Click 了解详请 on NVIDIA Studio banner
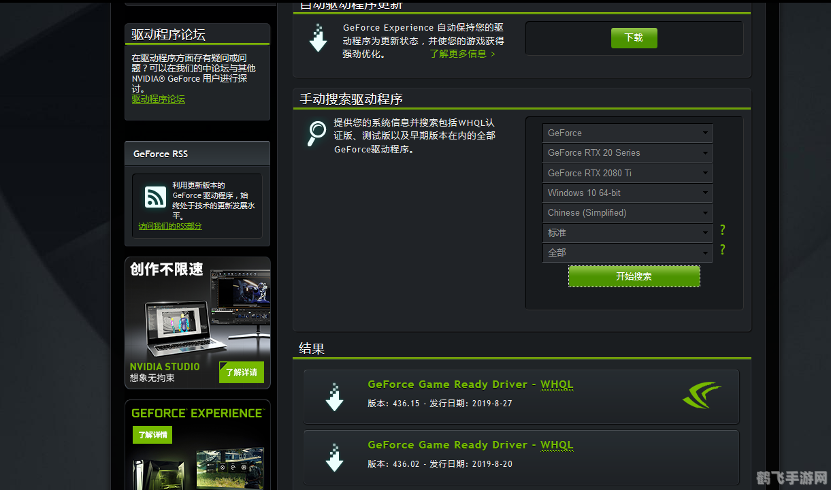831x490 pixels. click(x=241, y=372)
